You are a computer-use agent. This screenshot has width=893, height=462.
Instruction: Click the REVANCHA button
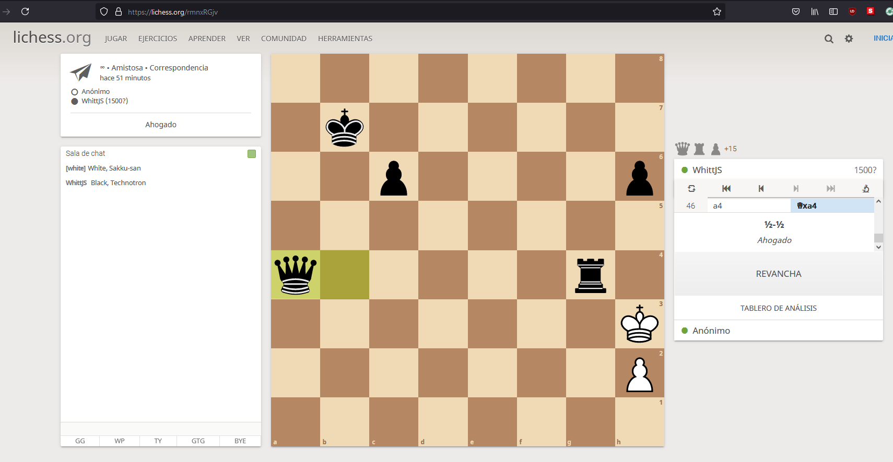[778, 274]
